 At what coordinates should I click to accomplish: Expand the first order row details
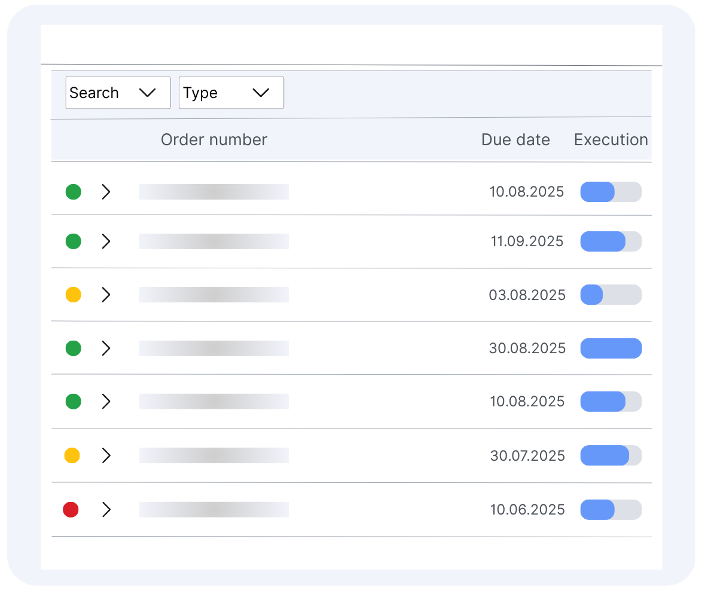[106, 192]
